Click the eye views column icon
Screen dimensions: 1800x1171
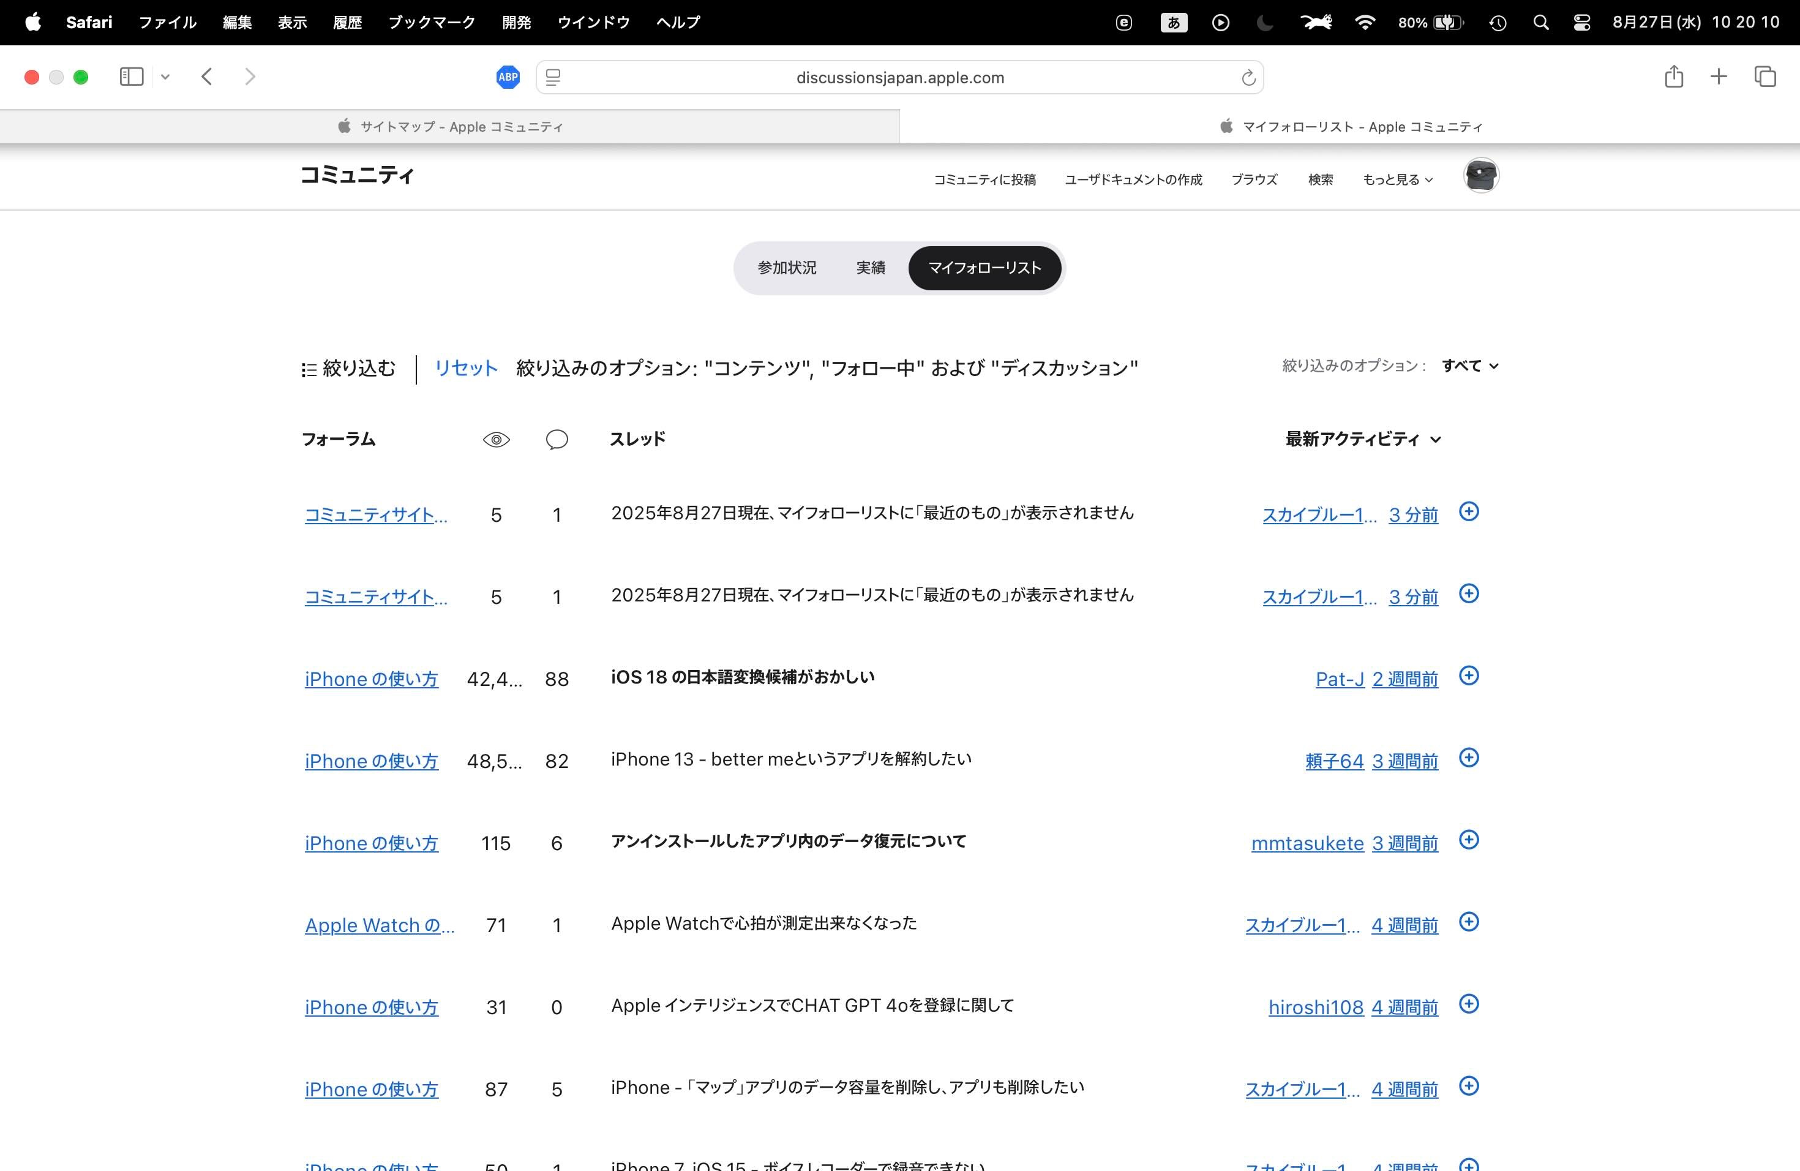[x=496, y=440]
